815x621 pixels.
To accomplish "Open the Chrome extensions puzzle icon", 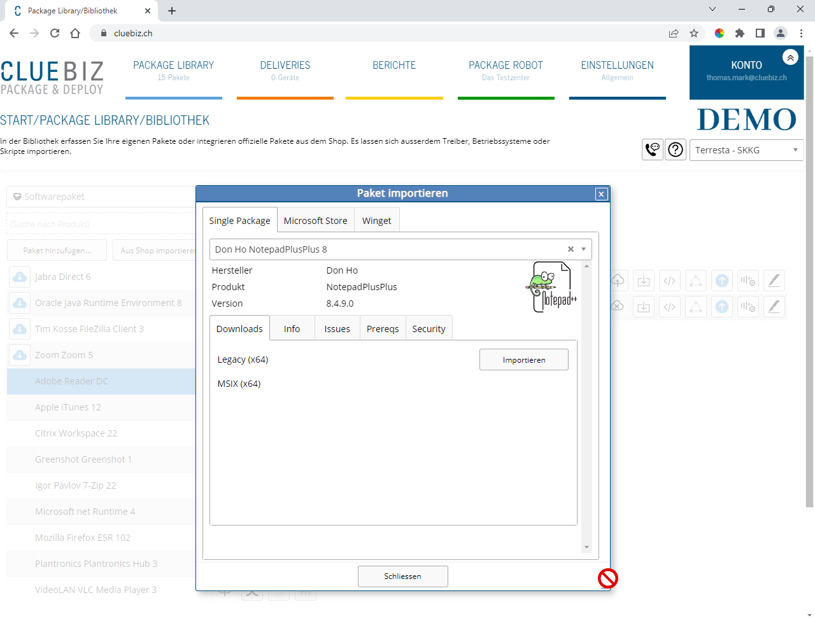I will click(740, 33).
